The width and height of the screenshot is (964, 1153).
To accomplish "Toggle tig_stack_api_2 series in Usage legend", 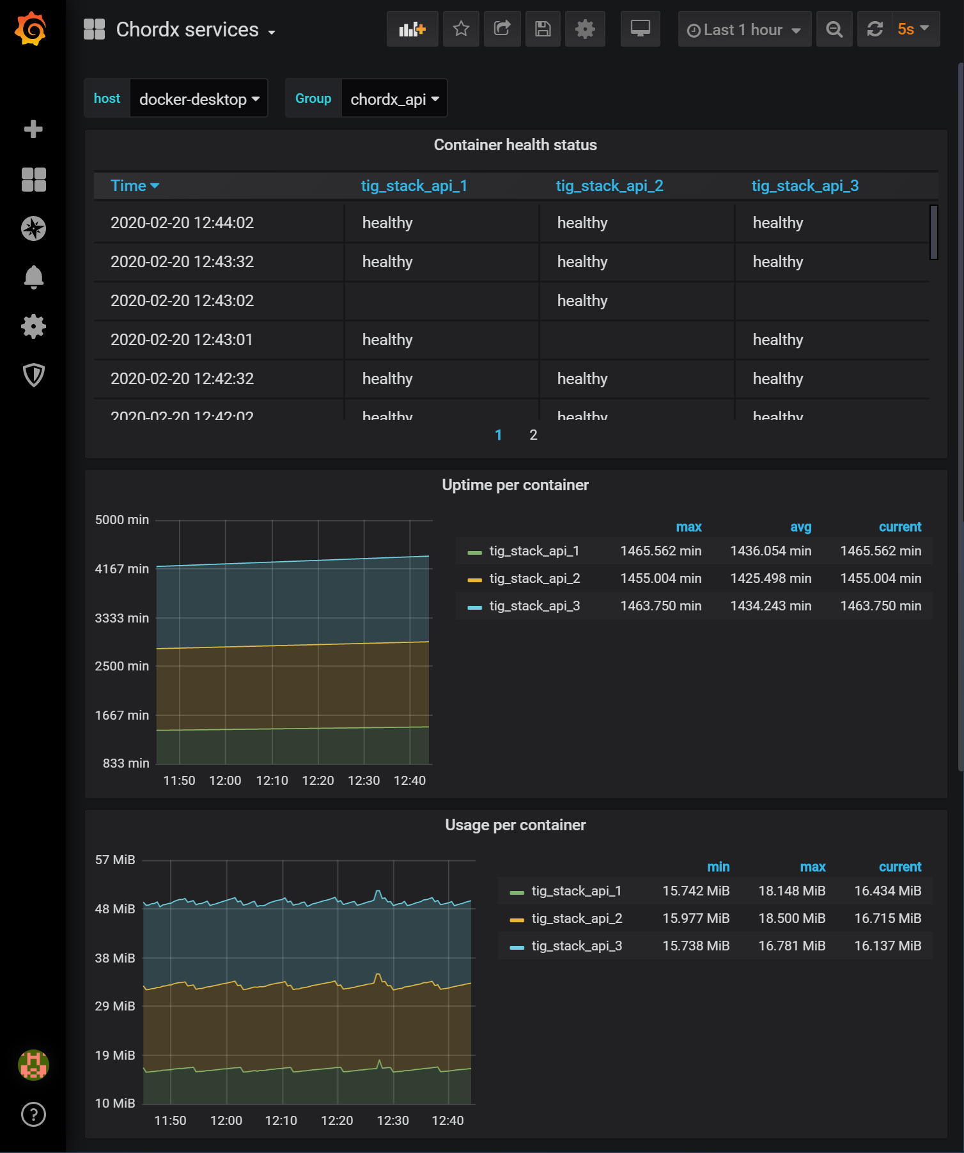I will coord(577,918).
